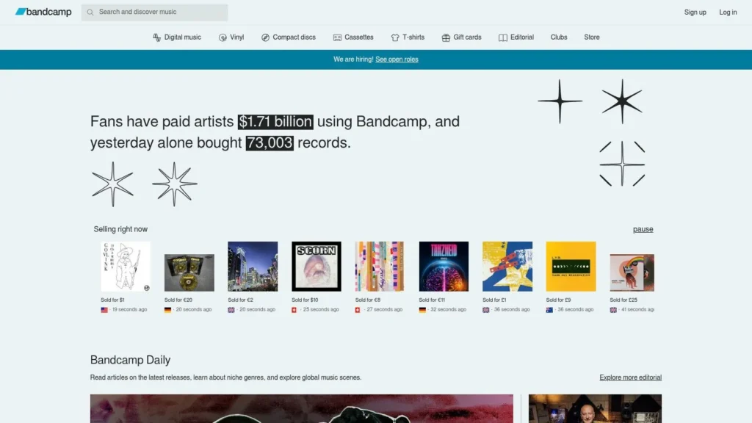Click the search magnifier icon
Viewport: 752px width, 423px height.
[x=90, y=12]
